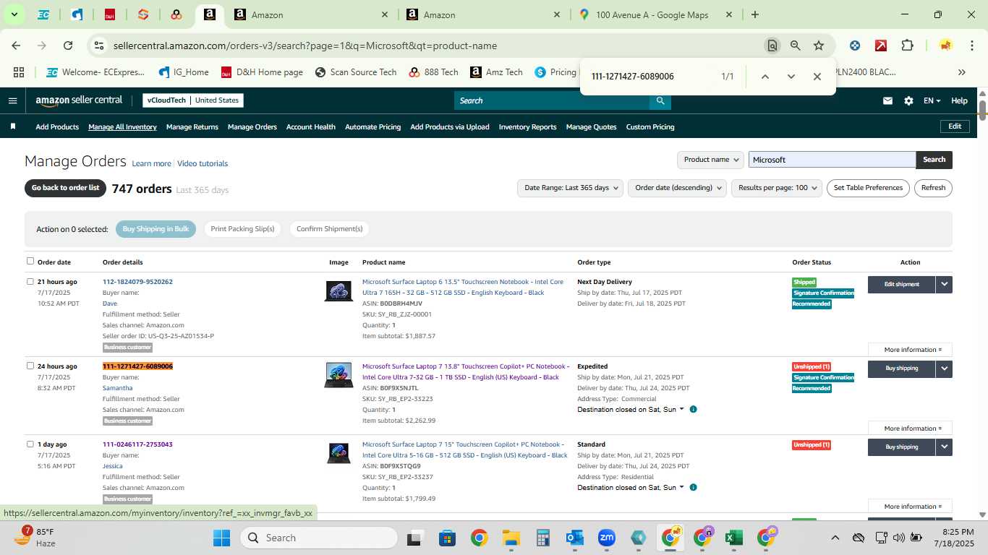Open Manage Orders menu item

point(252,127)
